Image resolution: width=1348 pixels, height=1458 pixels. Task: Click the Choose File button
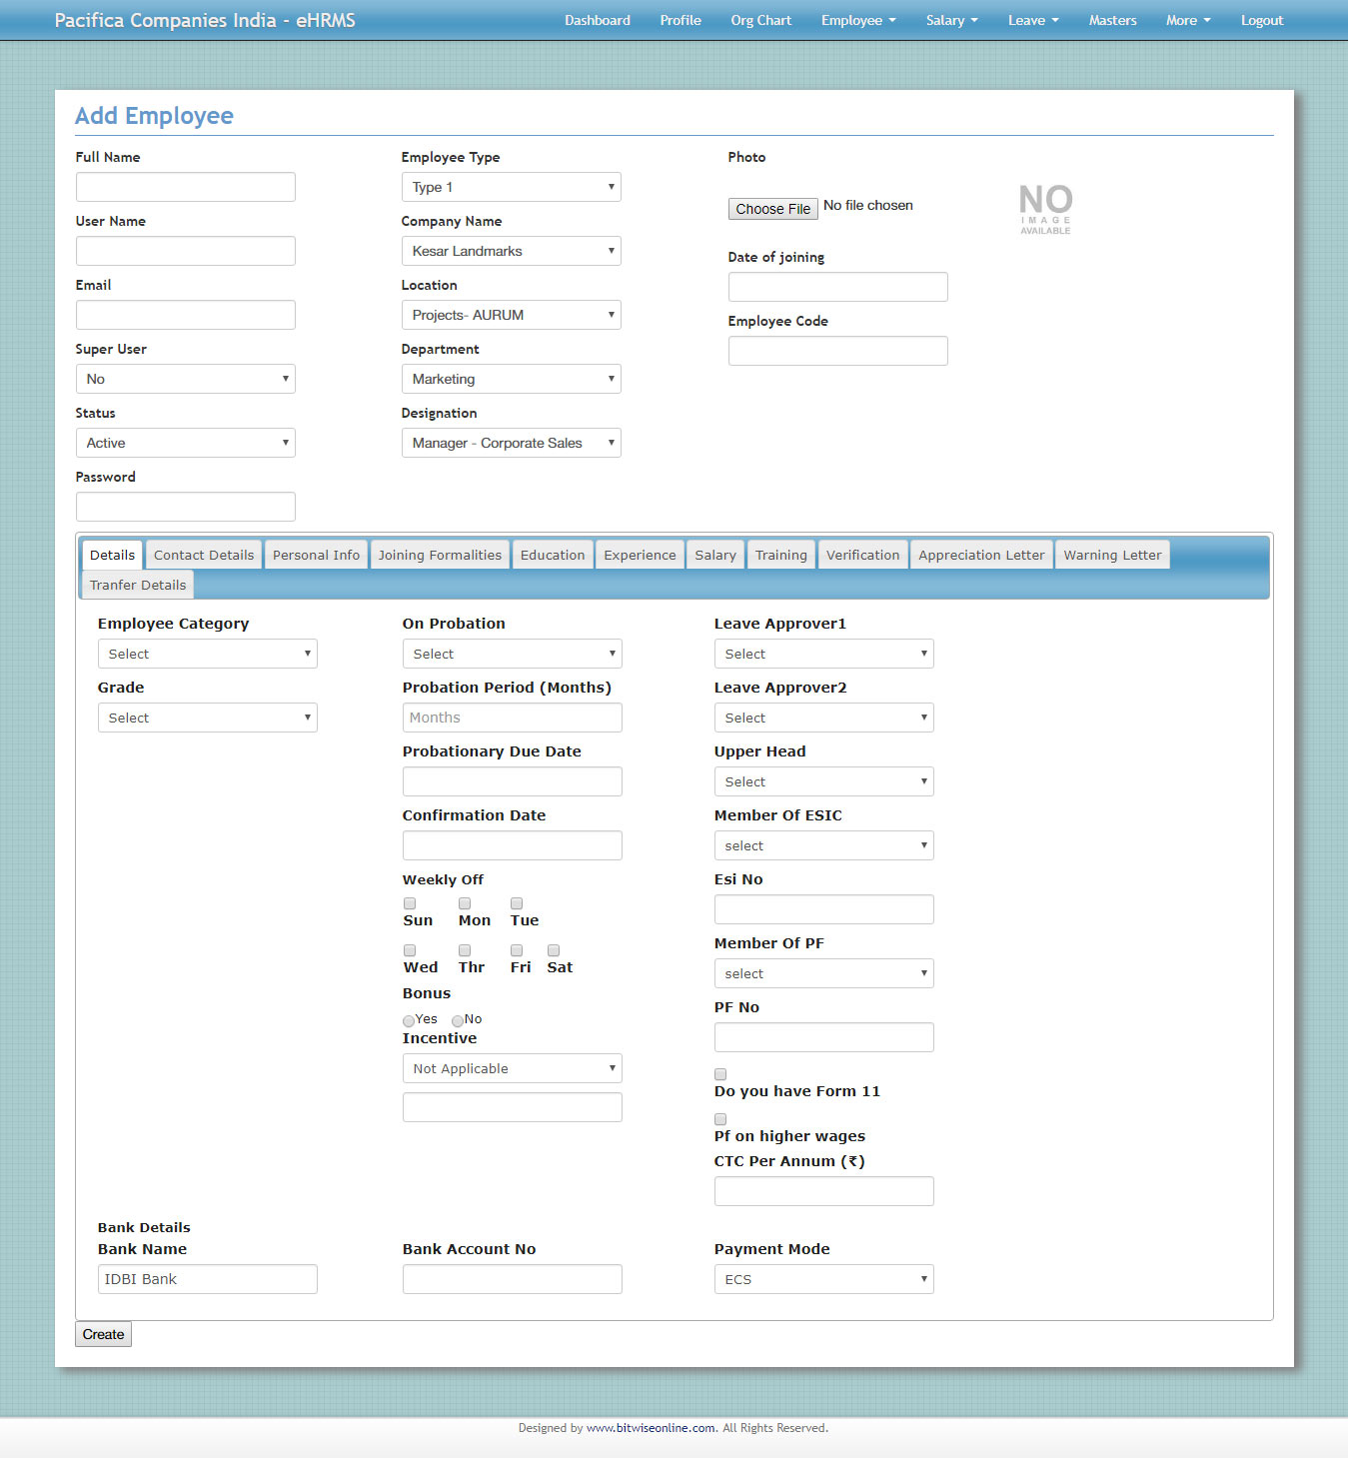(x=772, y=209)
